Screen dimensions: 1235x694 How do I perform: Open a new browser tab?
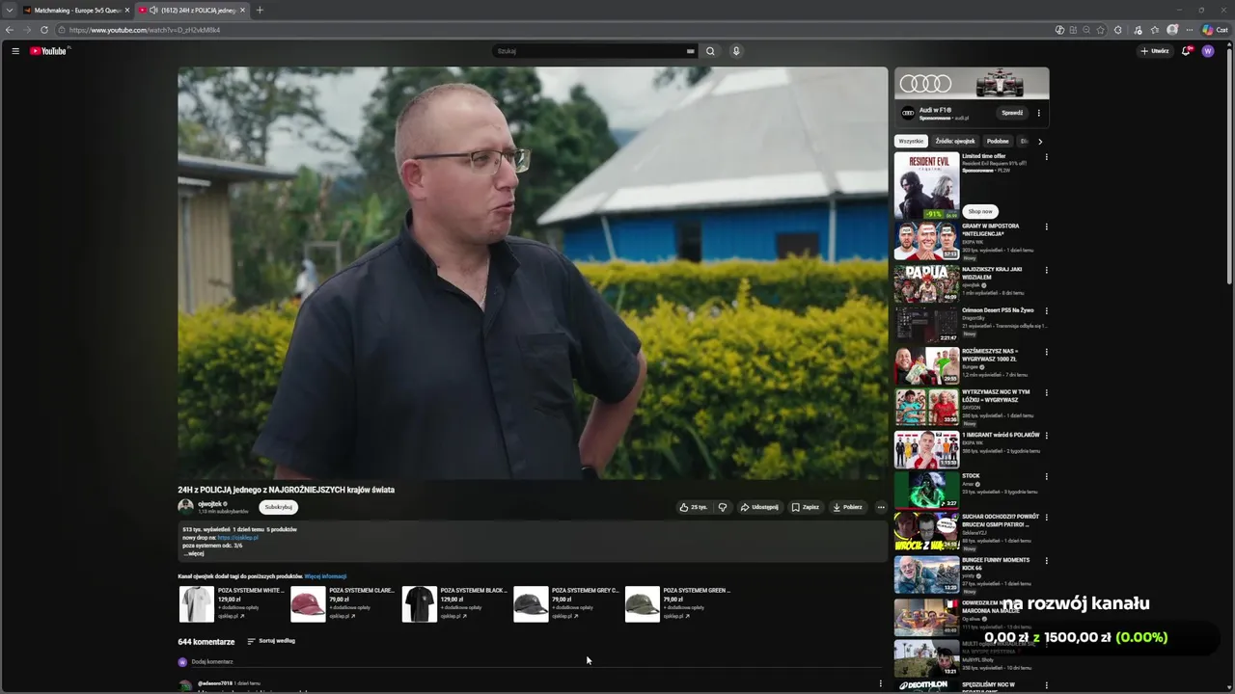[x=260, y=10]
